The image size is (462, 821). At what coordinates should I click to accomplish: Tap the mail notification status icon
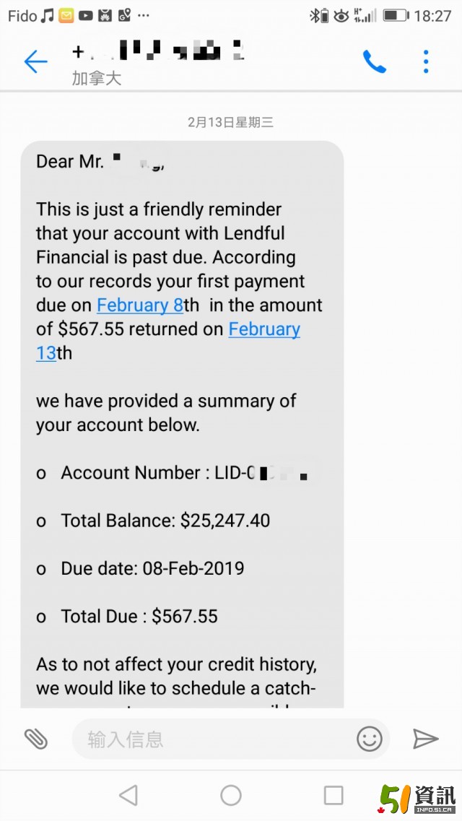click(66, 16)
